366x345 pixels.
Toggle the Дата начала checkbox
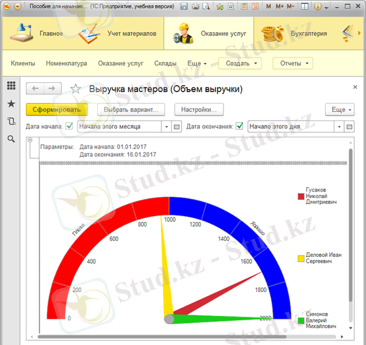[70, 126]
